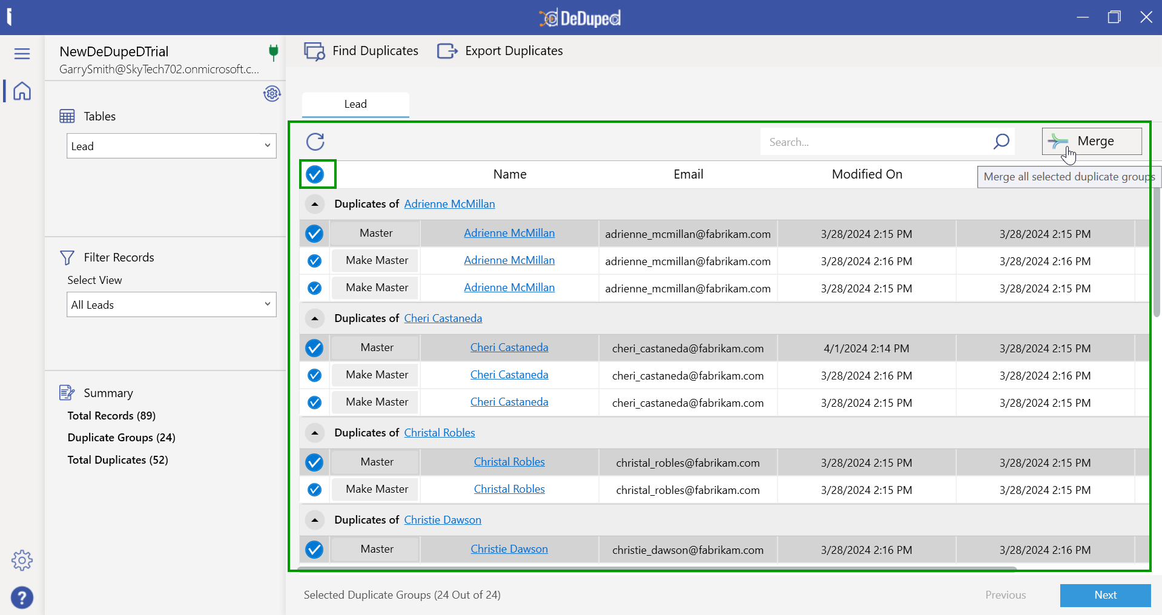Click Total Duplicates (52) in Summary

click(117, 460)
